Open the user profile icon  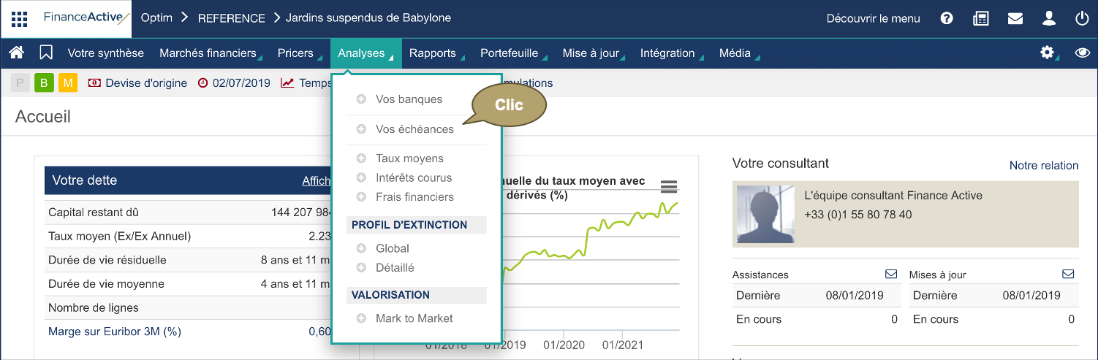point(1049,18)
